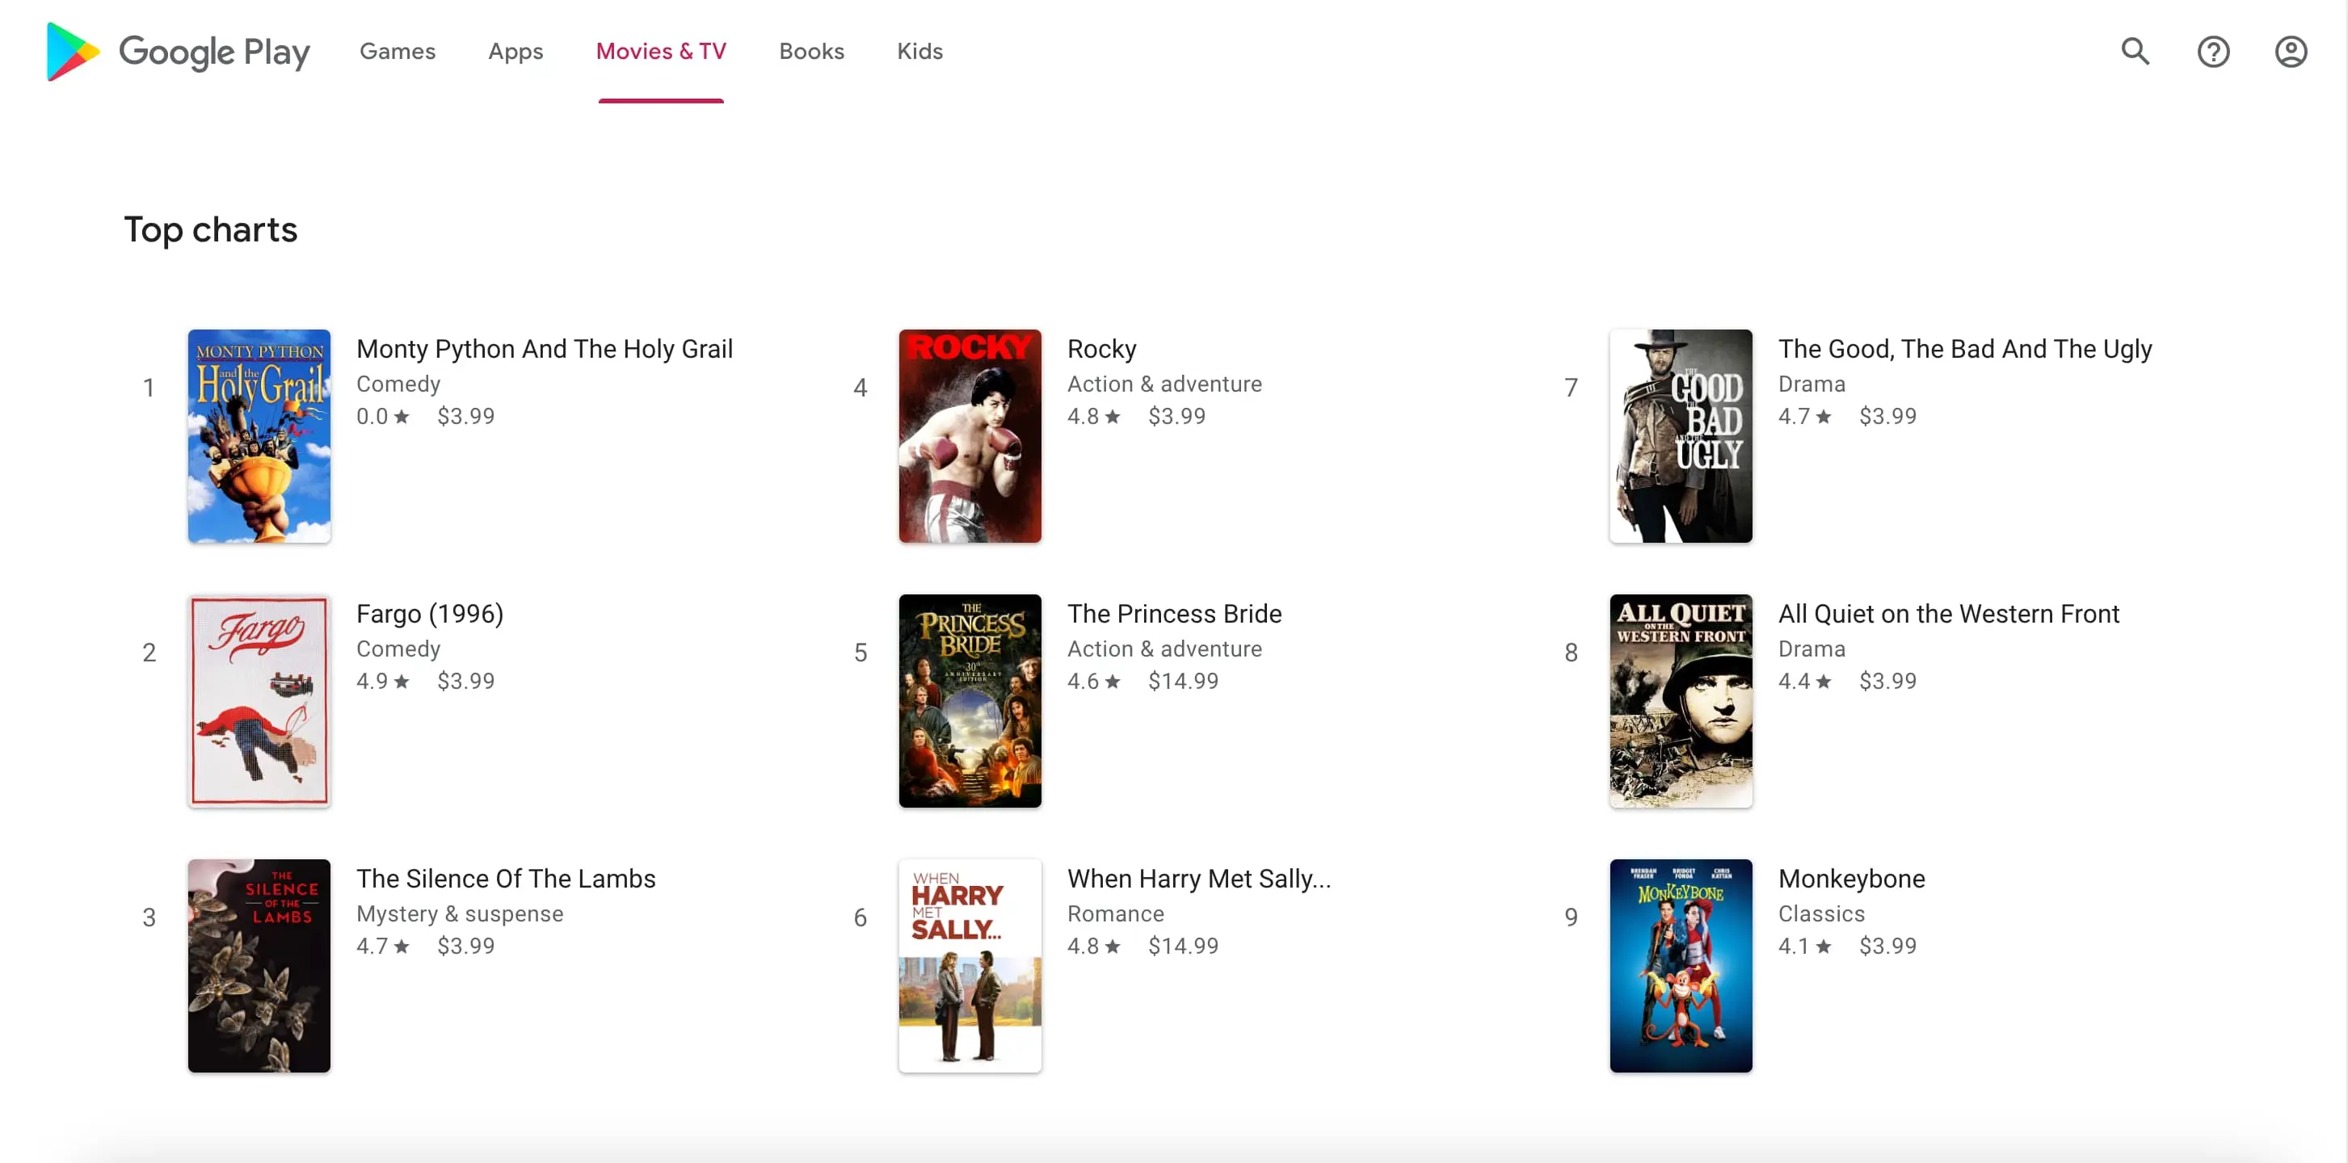The height and width of the screenshot is (1163, 2348).
Task: Click the Monkeybone title text
Action: pos(1851,879)
